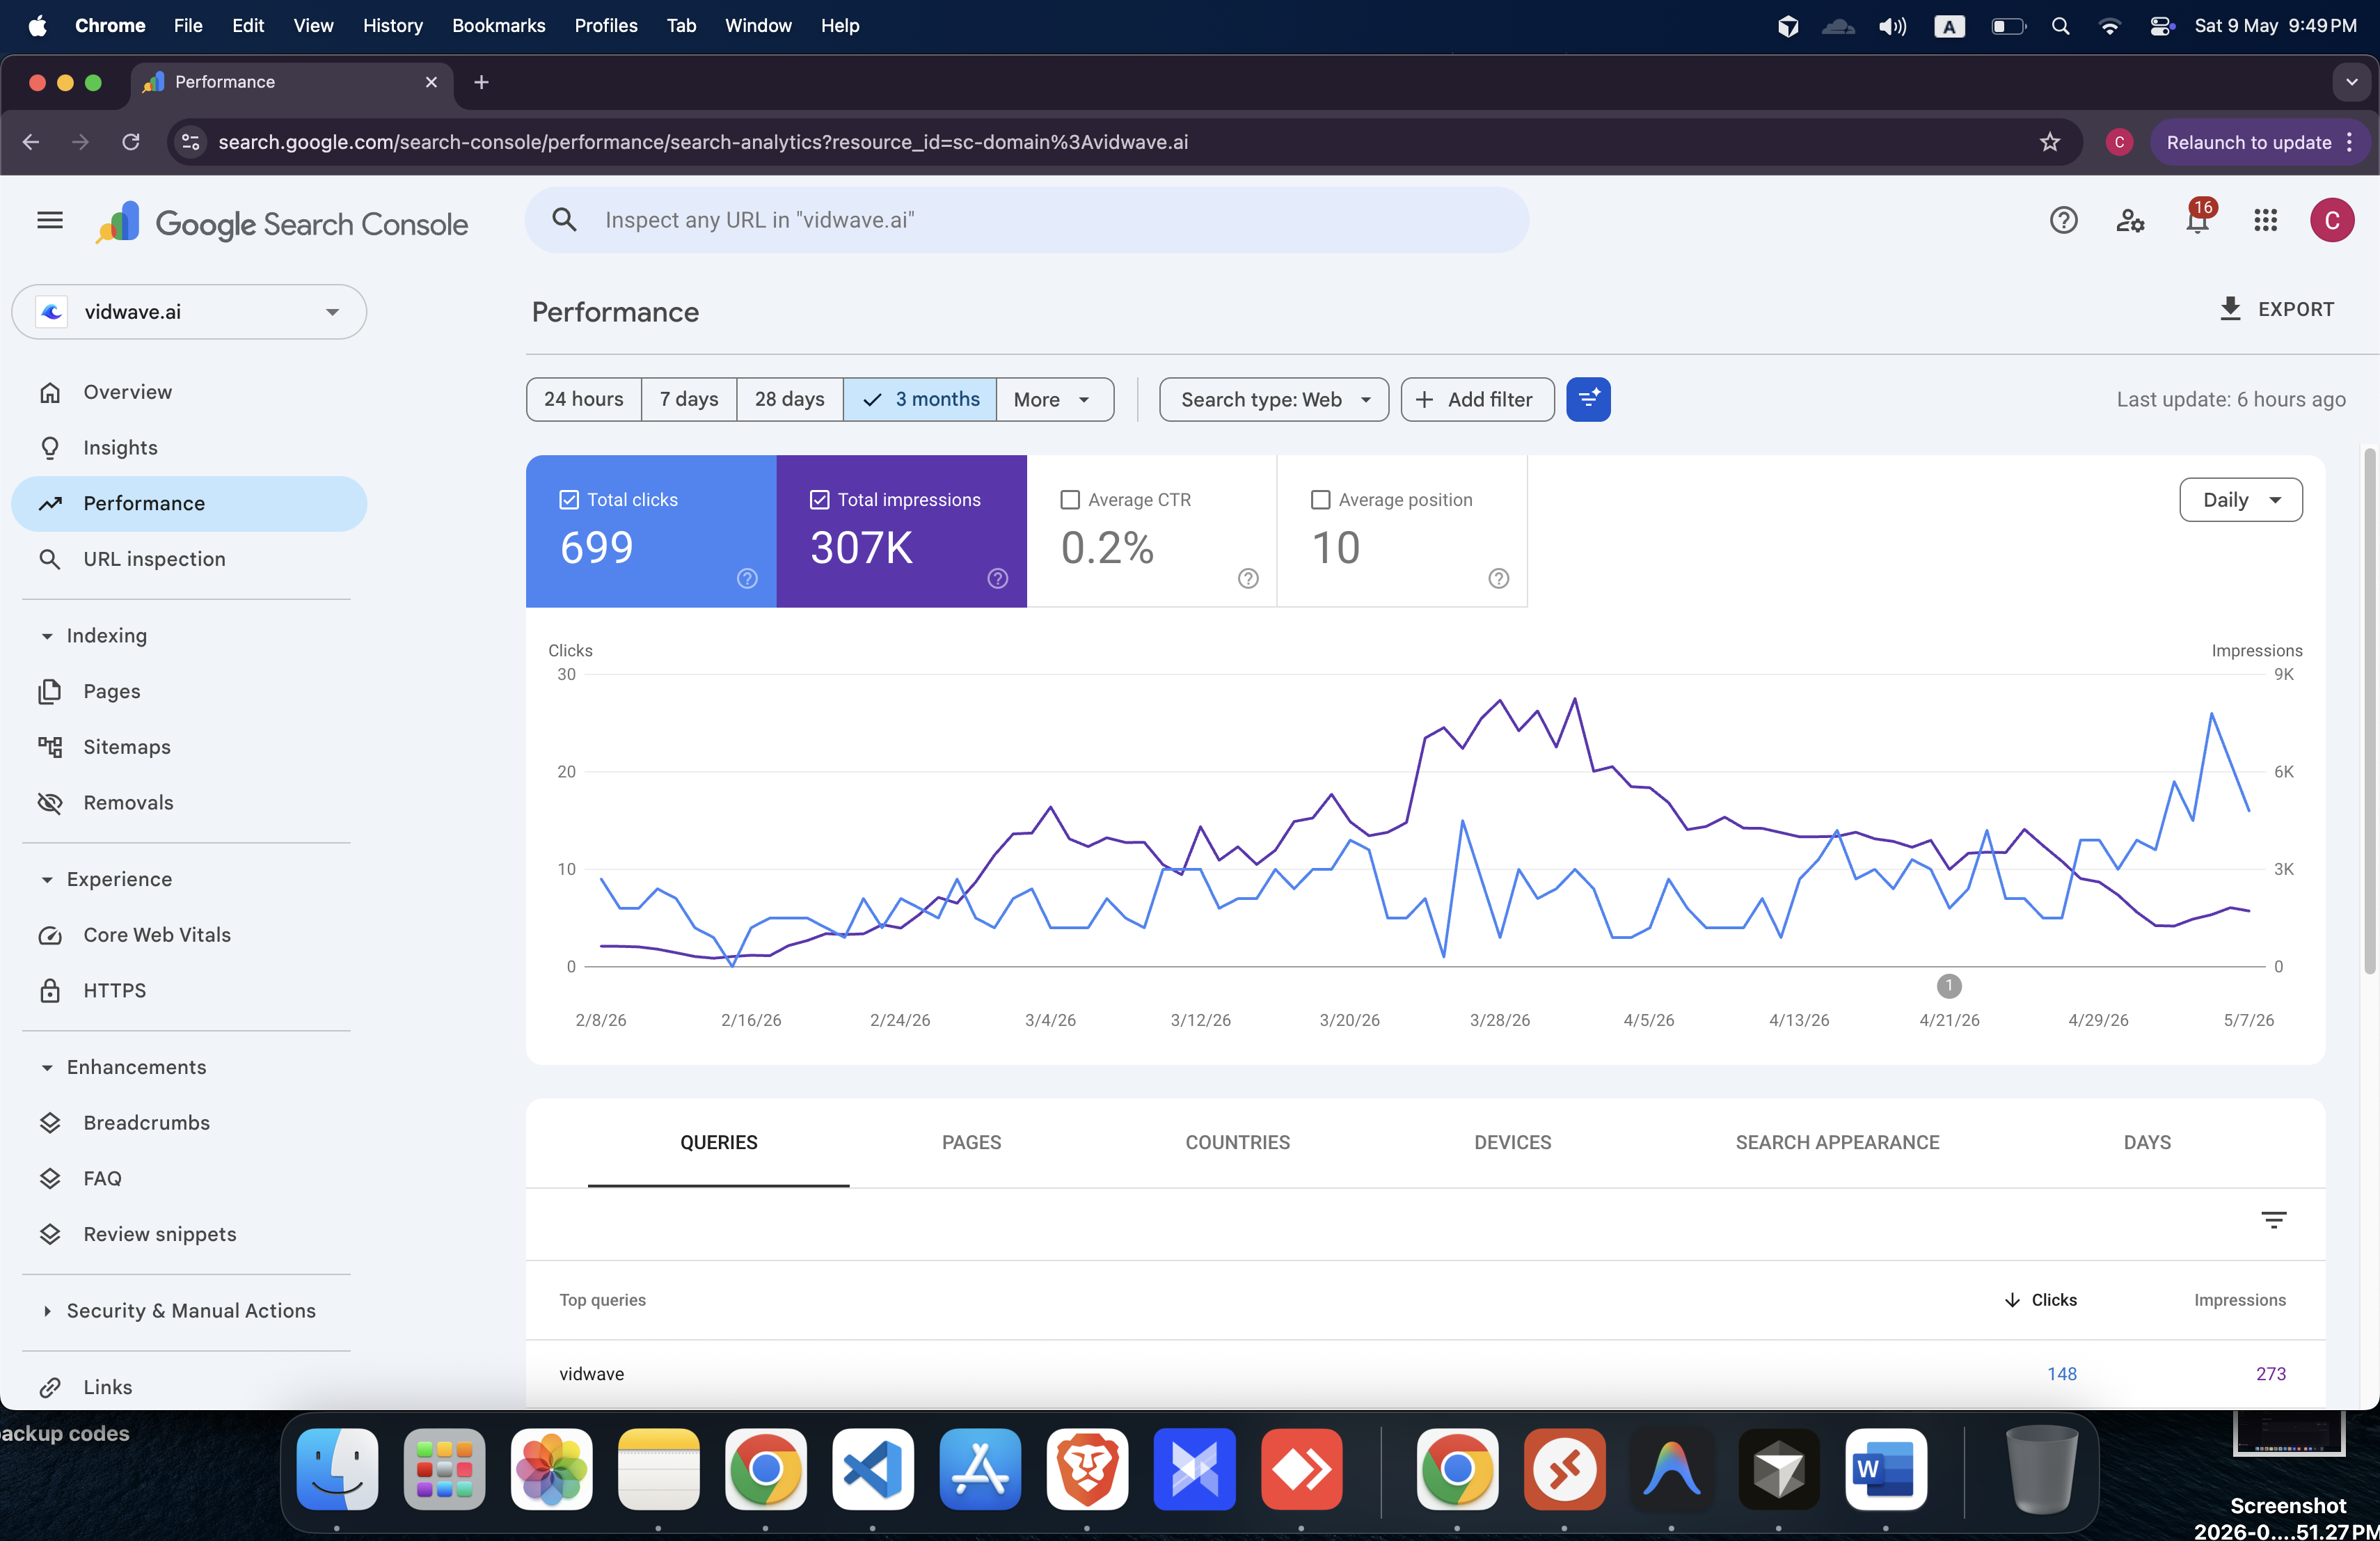Open the hamburger main menu
The image size is (2380, 1541).
point(50,220)
